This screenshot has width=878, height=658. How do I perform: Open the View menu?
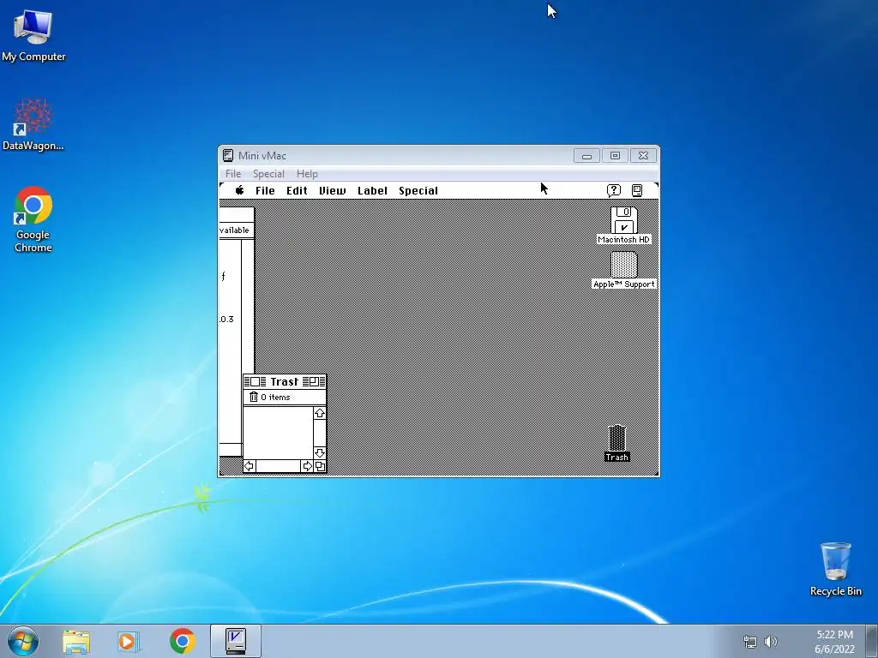pyautogui.click(x=332, y=191)
